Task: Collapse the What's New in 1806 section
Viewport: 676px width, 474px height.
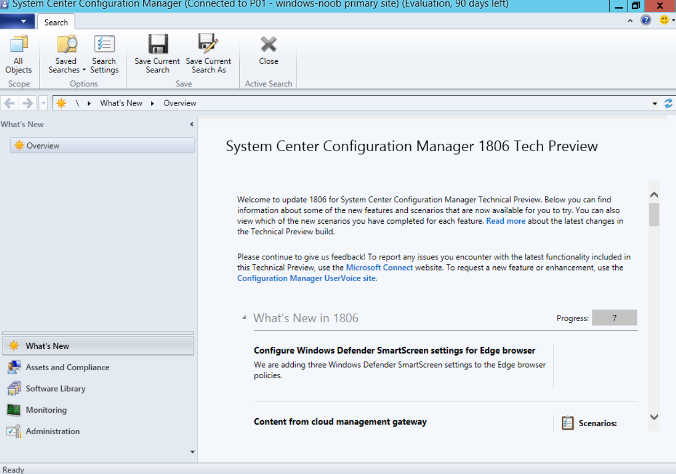Action: tap(244, 318)
